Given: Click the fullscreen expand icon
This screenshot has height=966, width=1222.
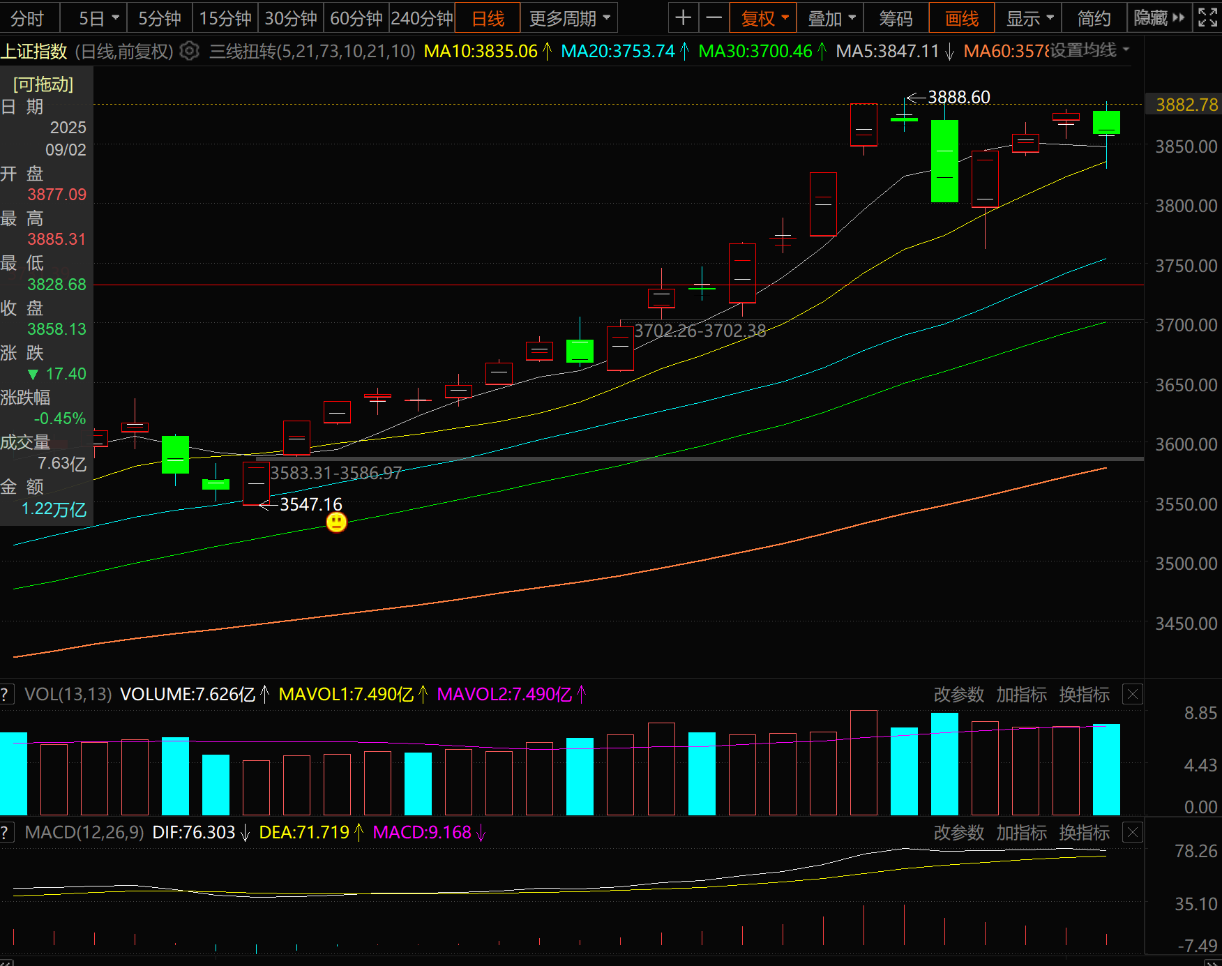Looking at the screenshot, I should click(x=1208, y=18).
